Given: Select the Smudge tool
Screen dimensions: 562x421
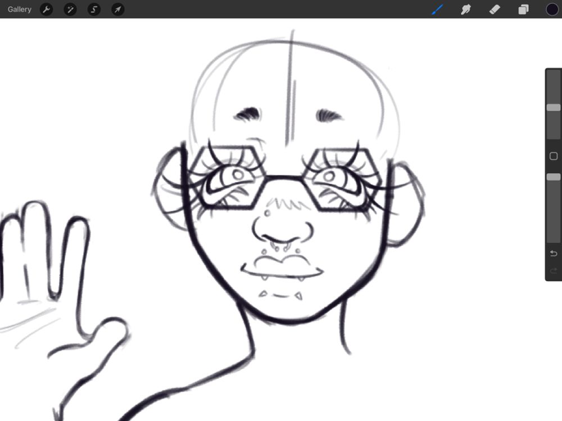Looking at the screenshot, I should (465, 10).
